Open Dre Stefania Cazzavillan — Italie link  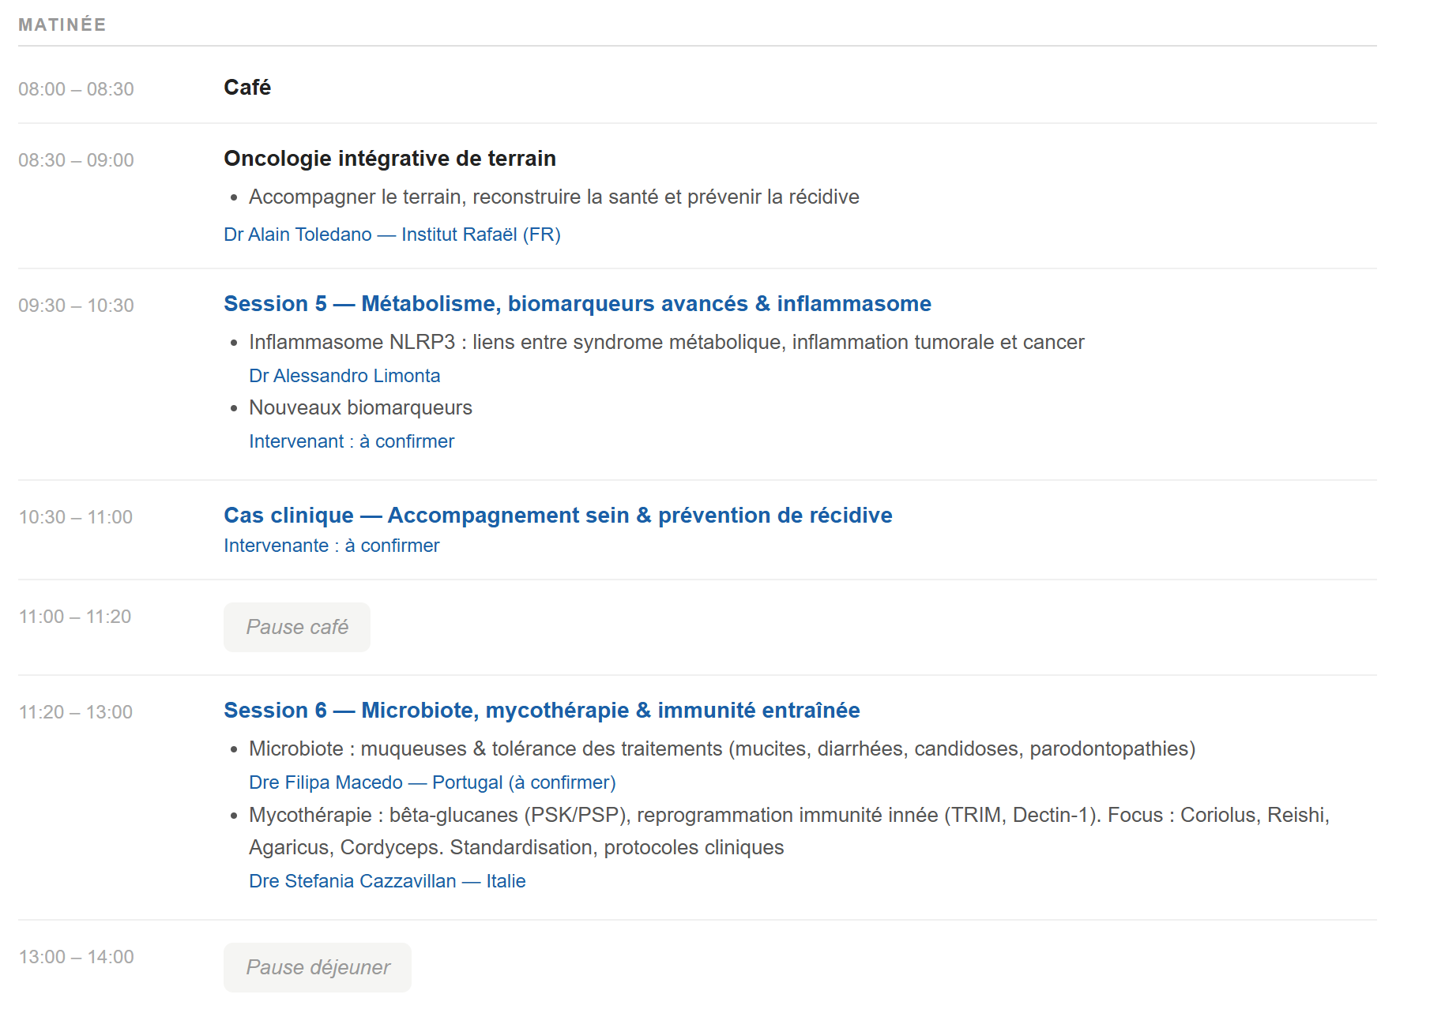click(x=387, y=881)
